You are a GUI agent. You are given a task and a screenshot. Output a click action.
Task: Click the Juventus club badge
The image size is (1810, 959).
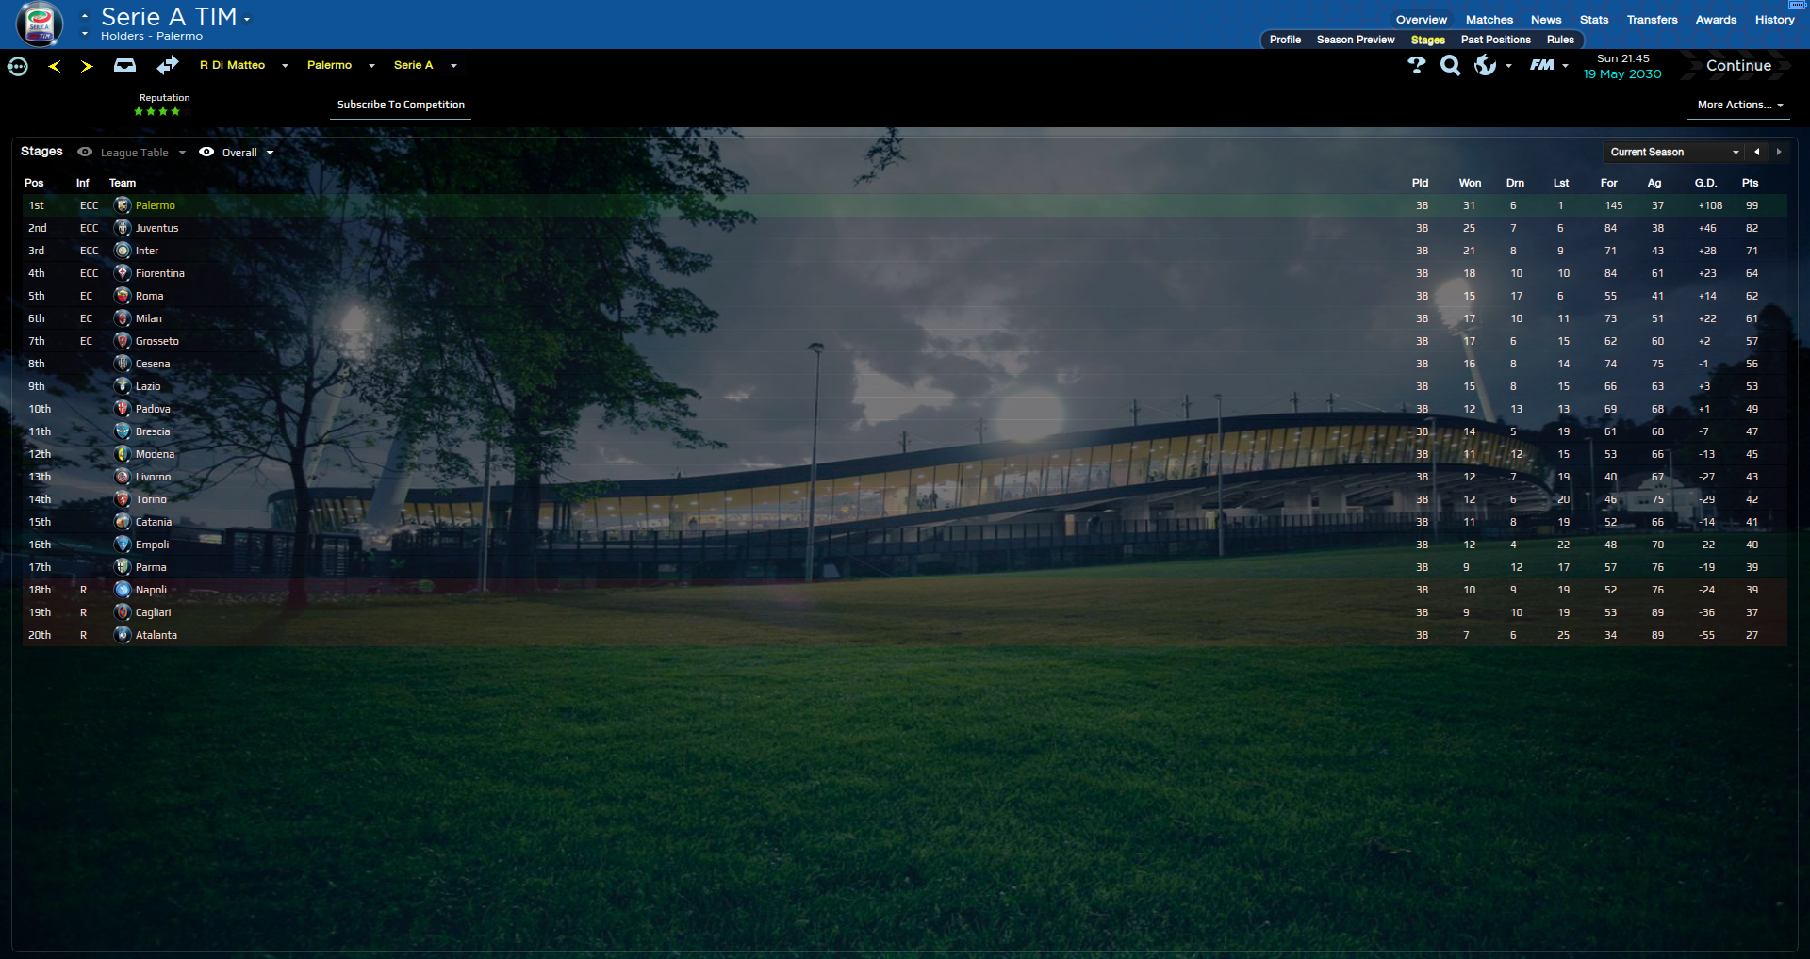(x=123, y=228)
